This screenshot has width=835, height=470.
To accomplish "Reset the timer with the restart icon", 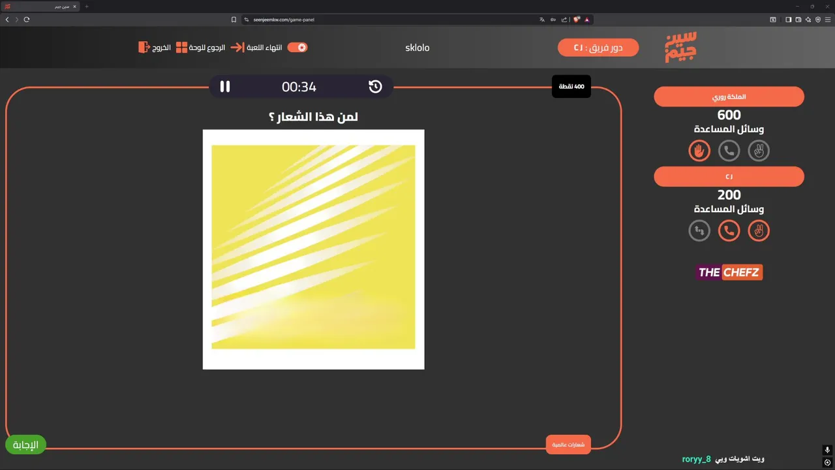I will click(375, 86).
